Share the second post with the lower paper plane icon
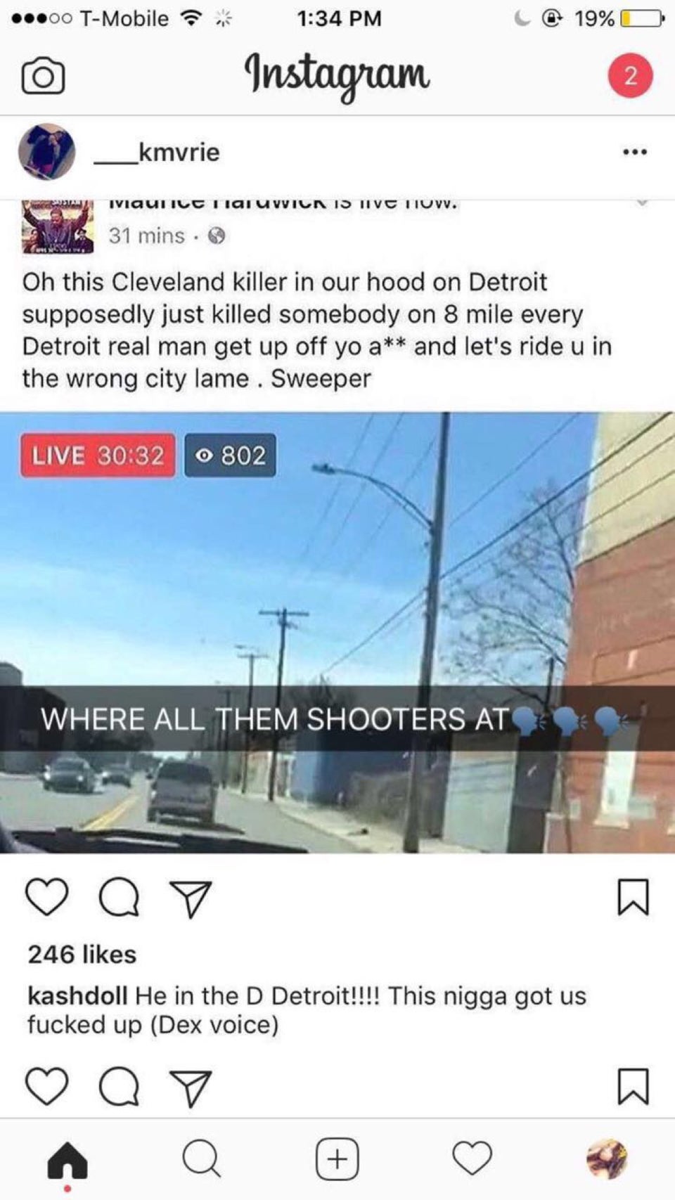The image size is (675, 1200). [x=191, y=1088]
